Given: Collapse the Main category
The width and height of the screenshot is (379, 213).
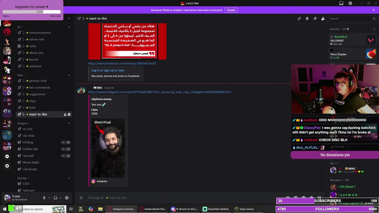Looking at the screenshot, I should click(x=21, y=75).
